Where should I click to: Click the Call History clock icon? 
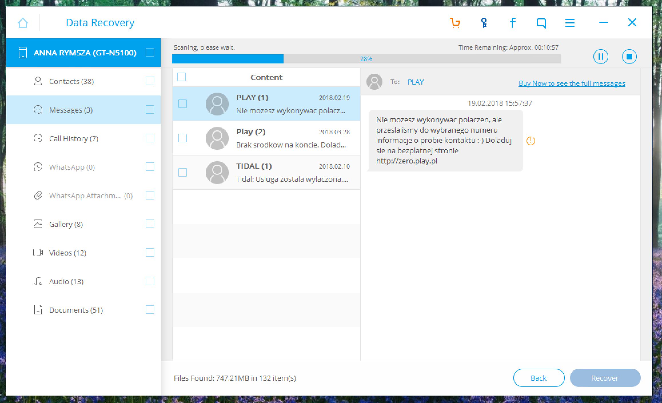pyautogui.click(x=38, y=138)
